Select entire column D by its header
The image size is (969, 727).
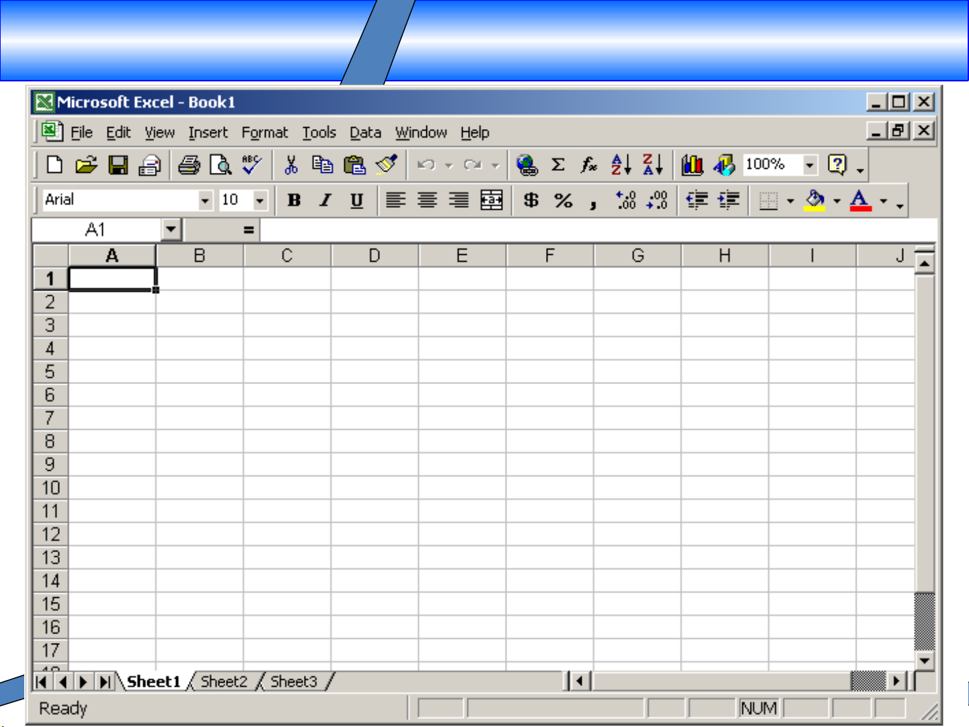pyautogui.click(x=375, y=256)
